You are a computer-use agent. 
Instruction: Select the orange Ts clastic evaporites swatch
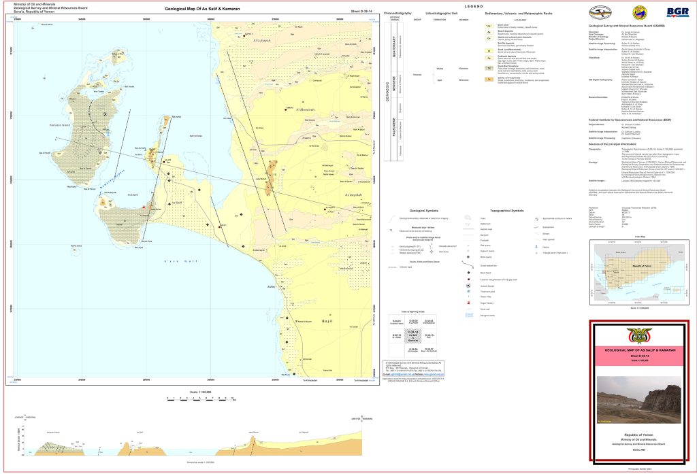click(x=490, y=80)
